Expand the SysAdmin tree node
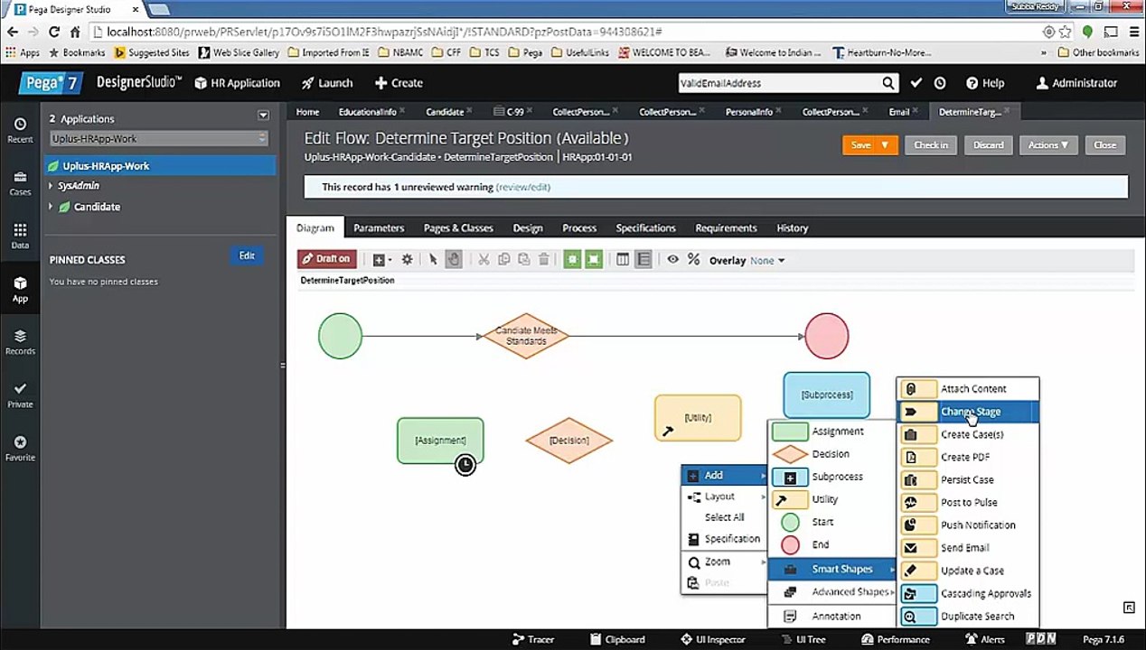Viewport: 1146px width, 650px height. [x=51, y=186]
